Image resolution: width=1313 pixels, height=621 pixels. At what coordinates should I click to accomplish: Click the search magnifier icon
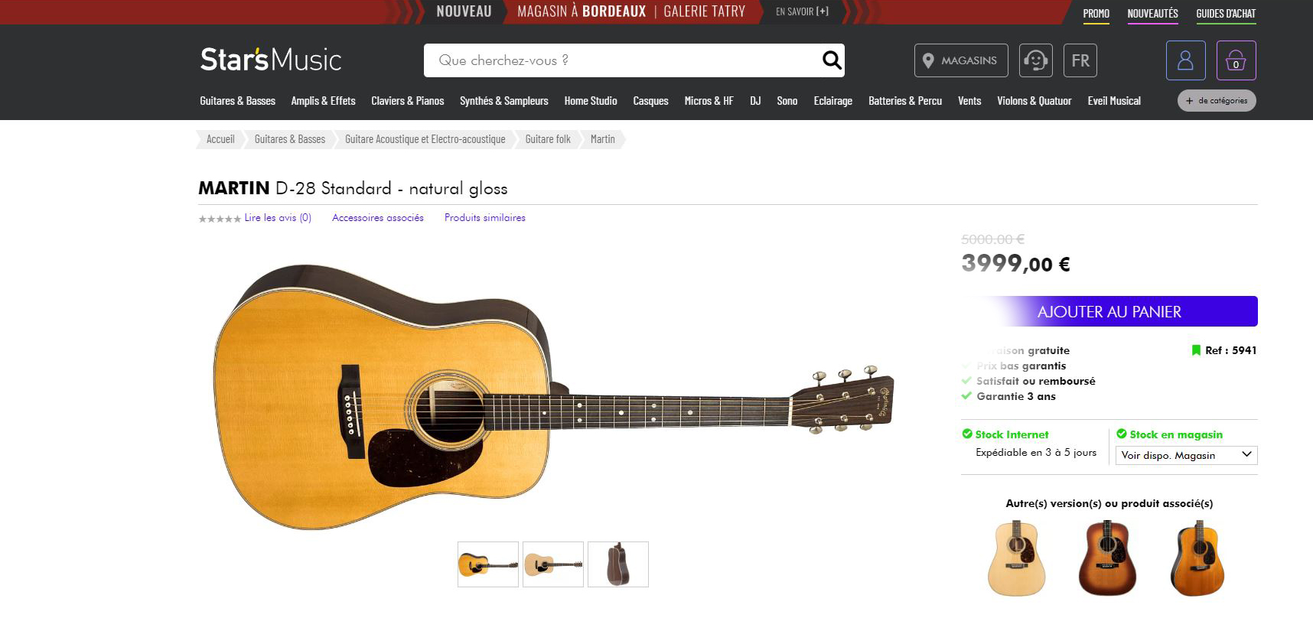[x=831, y=60]
